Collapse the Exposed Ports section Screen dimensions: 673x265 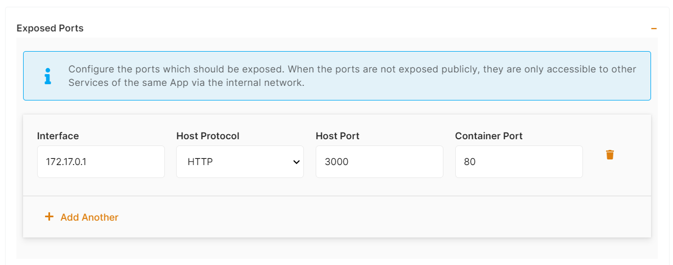pos(654,28)
